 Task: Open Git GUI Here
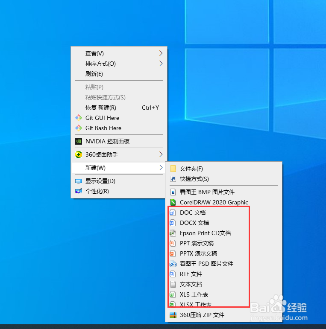119,118
